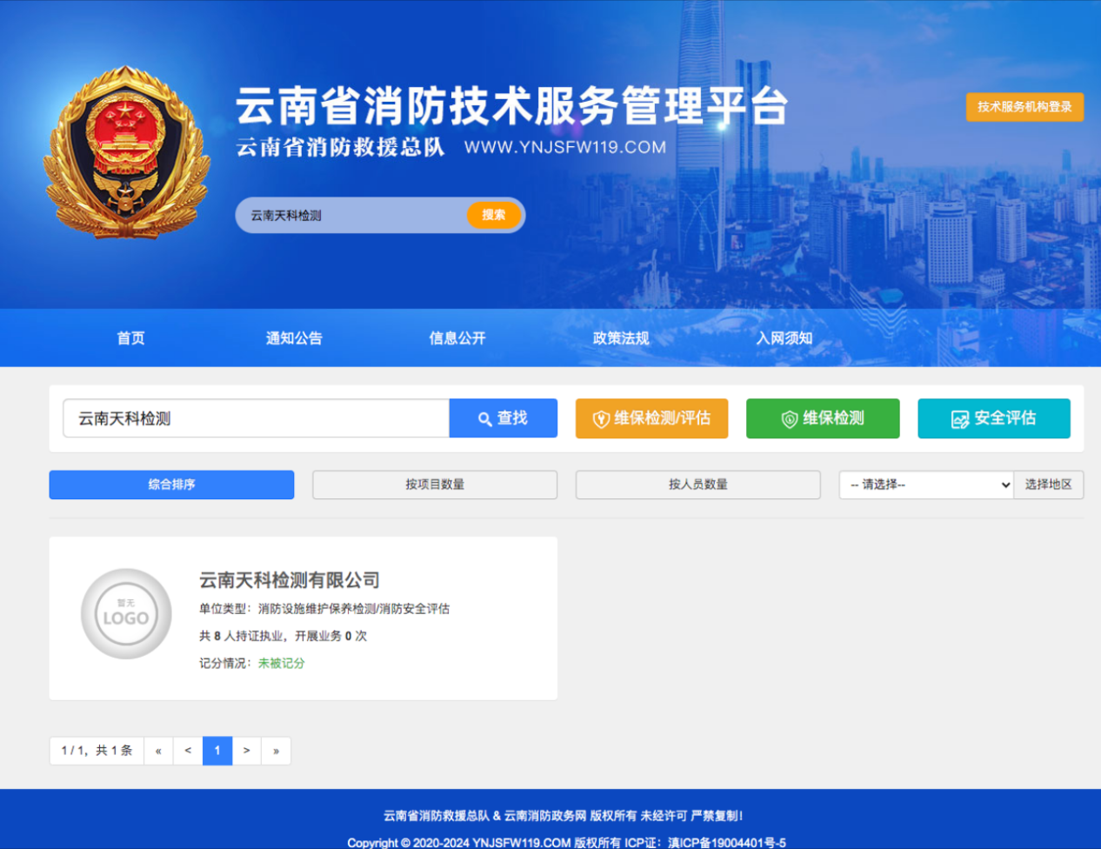Click the 技术服务机构登录 login button
1101x849 pixels.
(x=1024, y=107)
